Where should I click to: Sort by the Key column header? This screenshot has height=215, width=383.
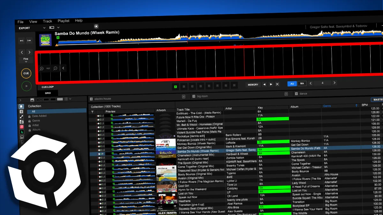[260, 108]
